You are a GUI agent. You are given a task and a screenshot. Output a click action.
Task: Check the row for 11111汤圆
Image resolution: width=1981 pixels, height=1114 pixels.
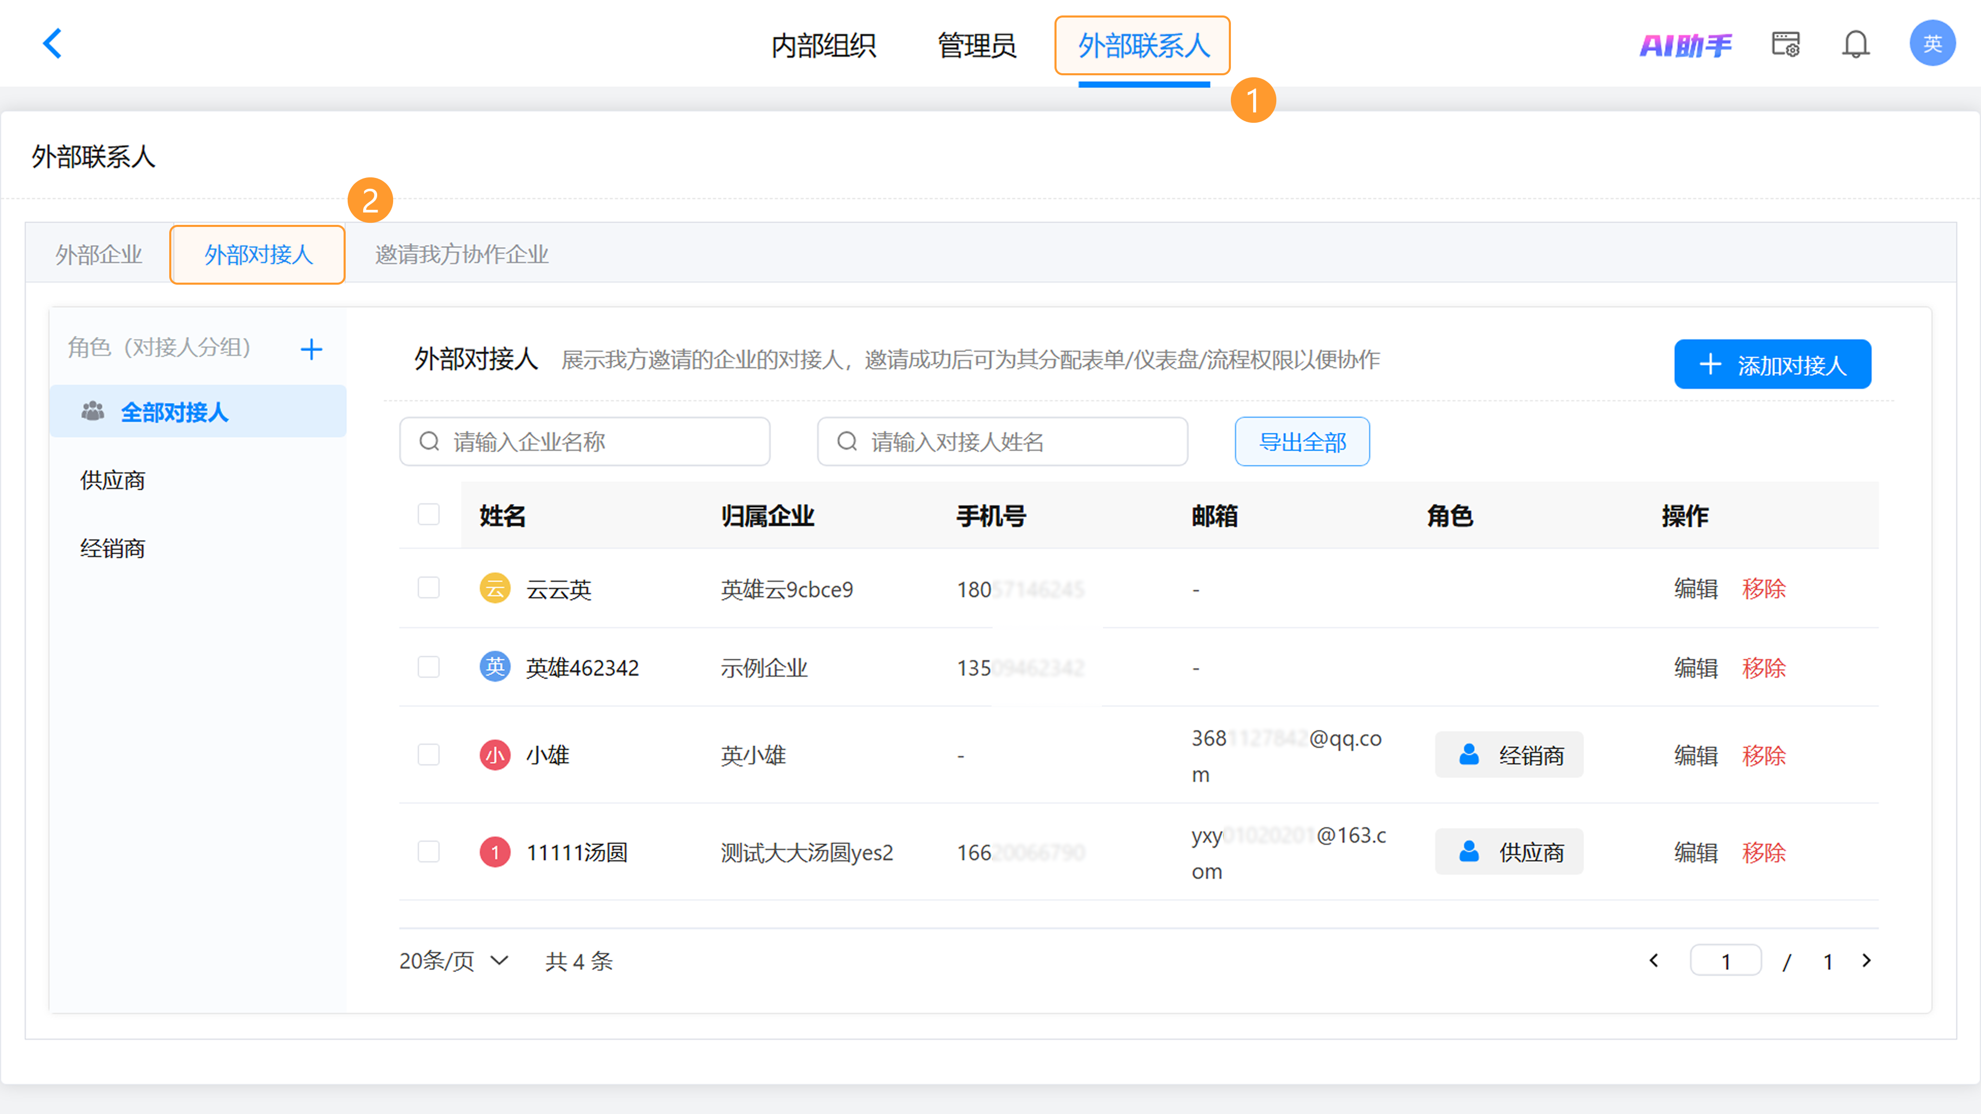pyautogui.click(x=428, y=852)
